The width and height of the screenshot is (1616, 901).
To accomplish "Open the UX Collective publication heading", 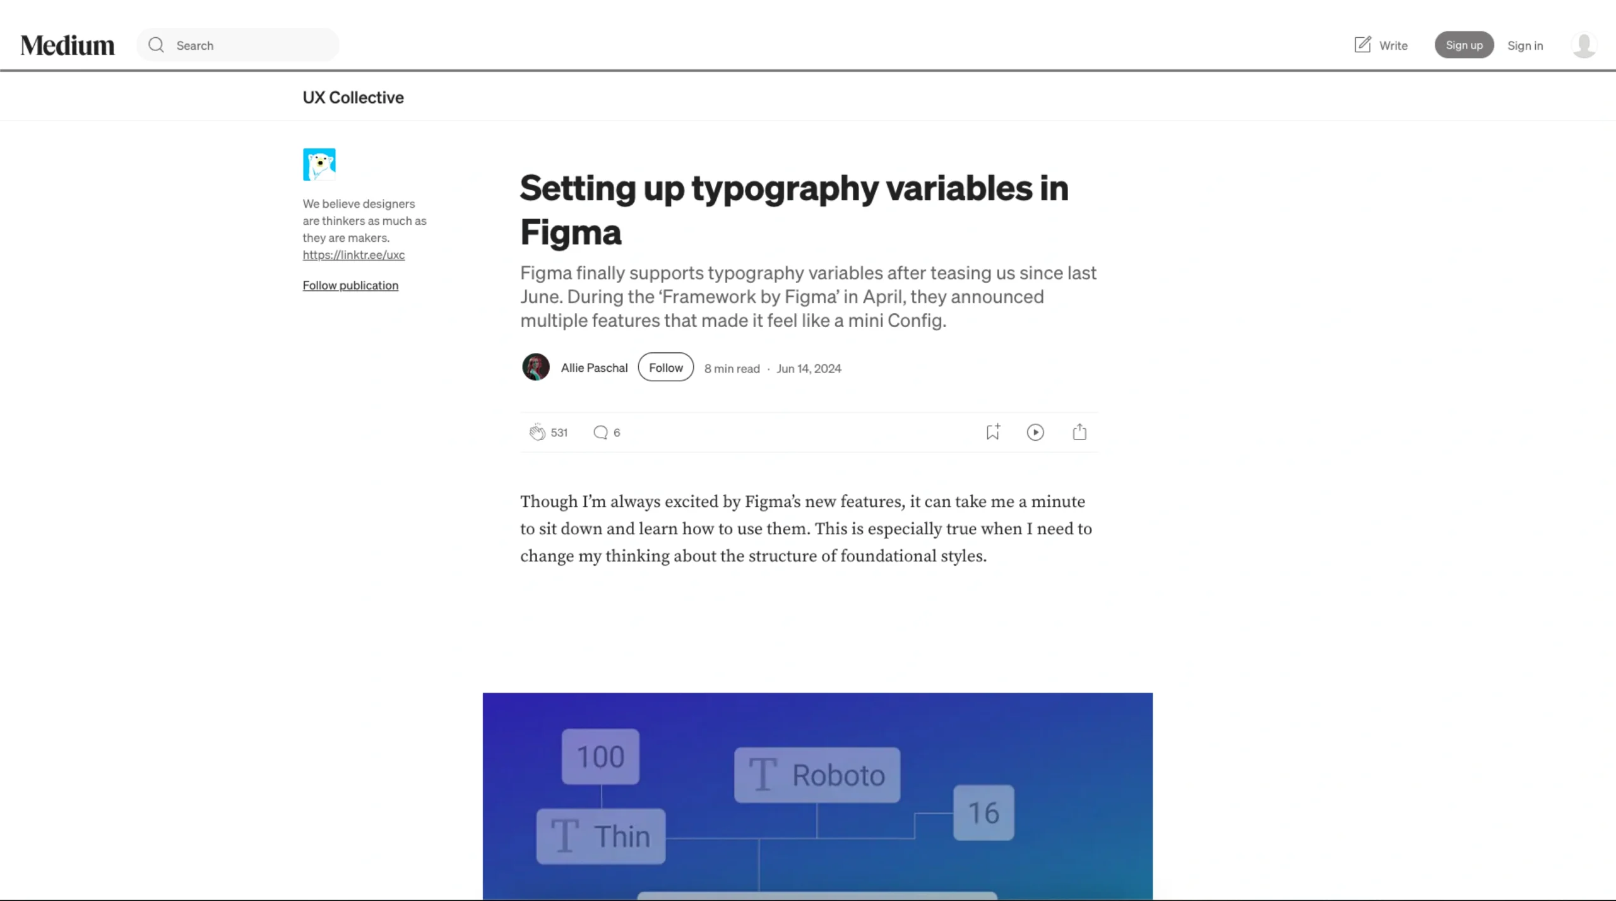I will coord(353,97).
